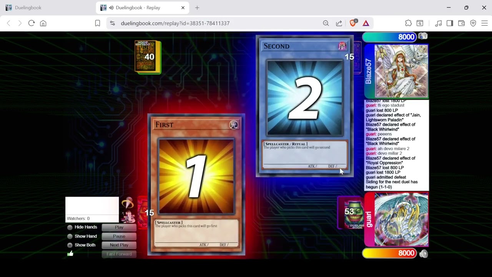Open Brave Rewards triangle icon
492x277 pixels.
[x=366, y=23]
